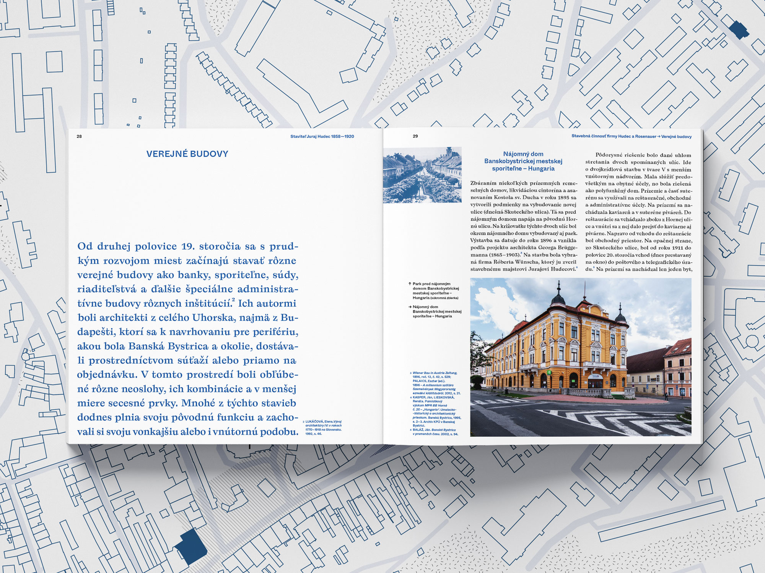Click the solid blue building on top-right map
Image resolution: width=765 pixels, height=573 pixels.
click(738, 30)
